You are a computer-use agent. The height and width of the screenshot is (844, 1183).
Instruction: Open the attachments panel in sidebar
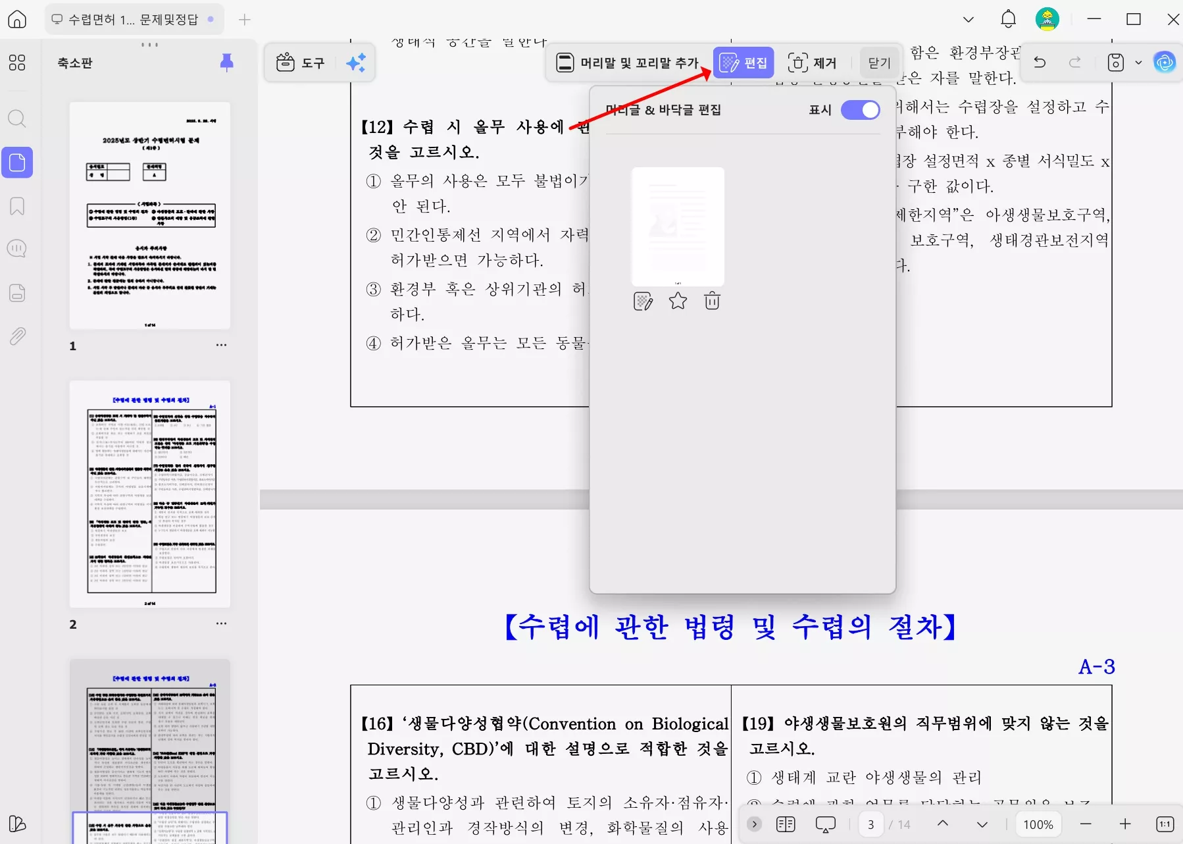point(17,336)
